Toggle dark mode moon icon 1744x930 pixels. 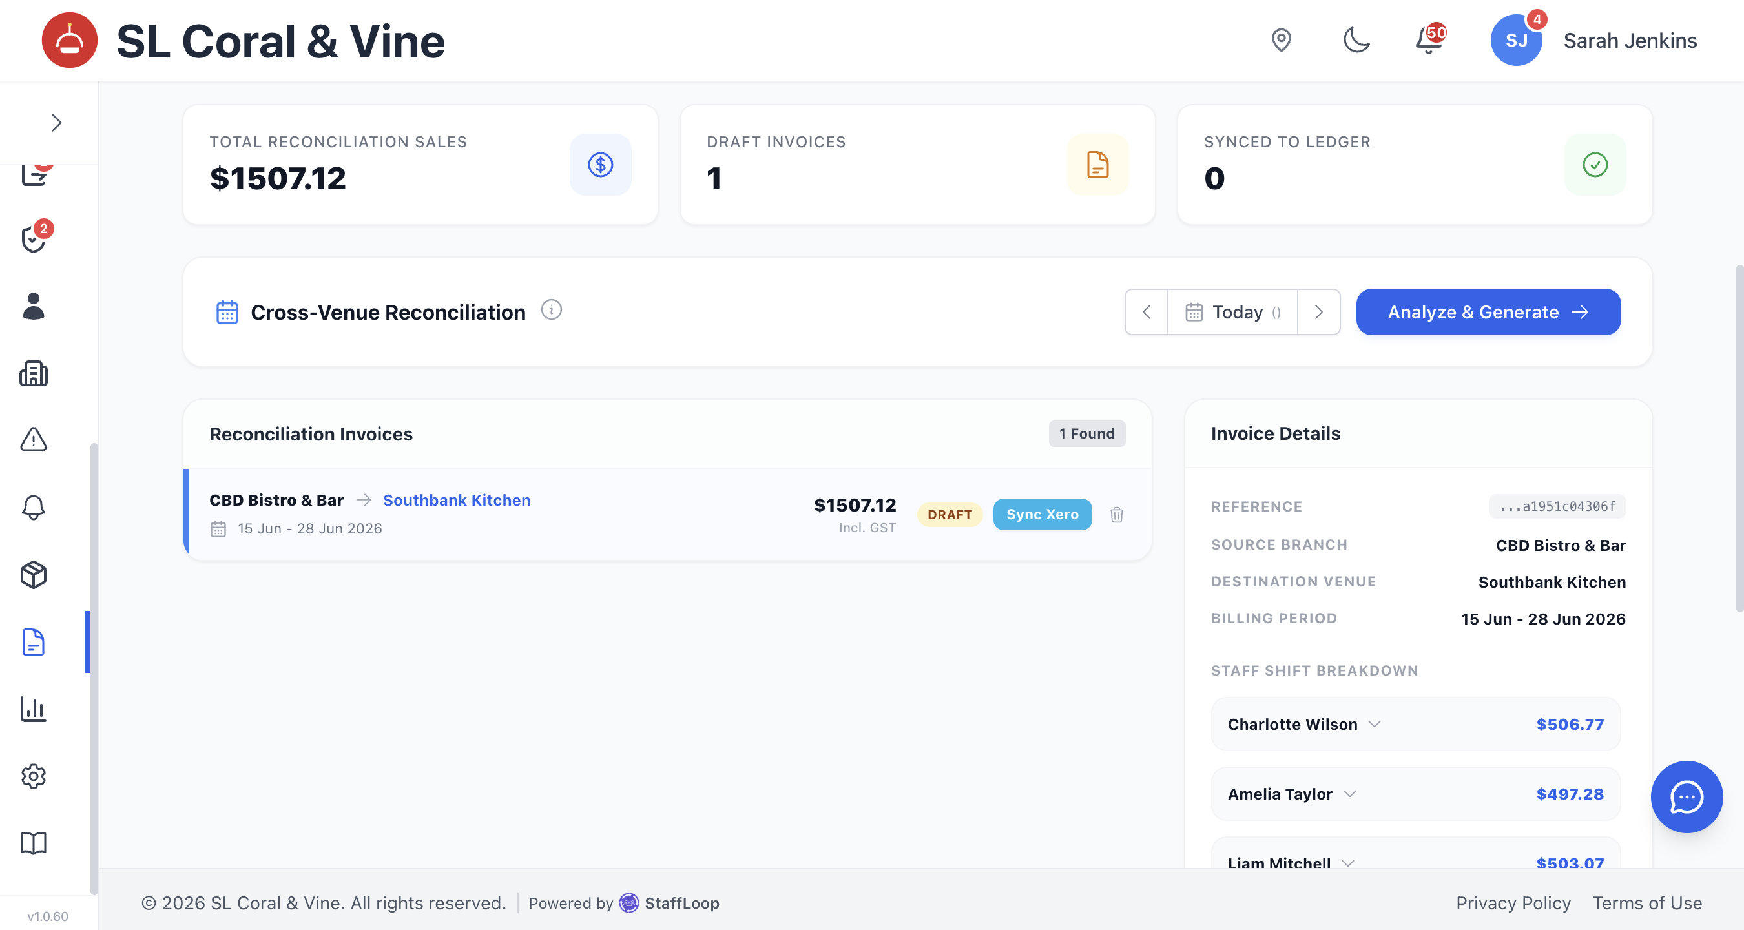(1356, 40)
